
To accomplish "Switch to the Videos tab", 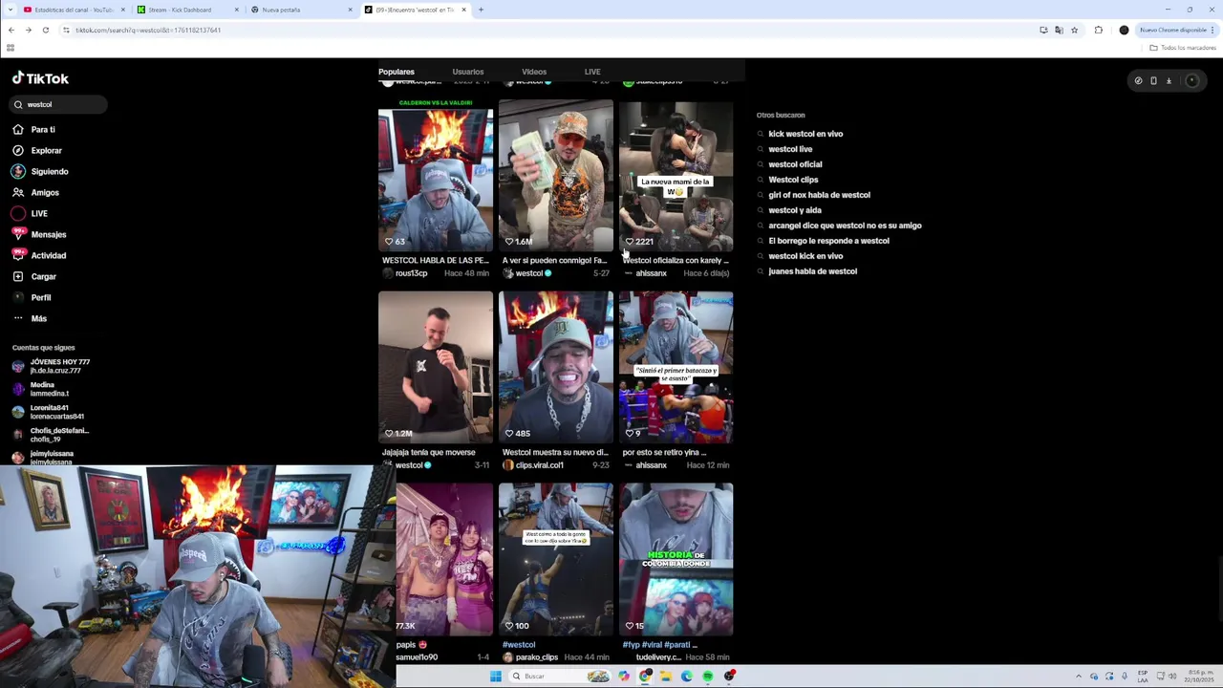I will pyautogui.click(x=534, y=72).
